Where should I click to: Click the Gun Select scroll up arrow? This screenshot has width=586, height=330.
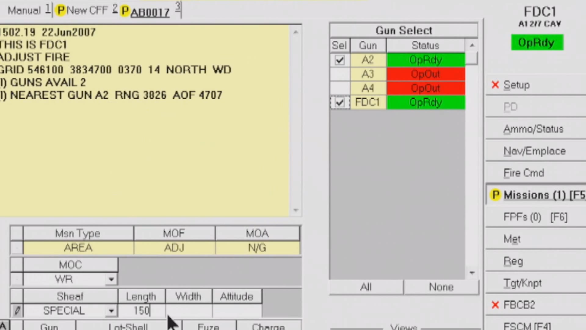472,46
